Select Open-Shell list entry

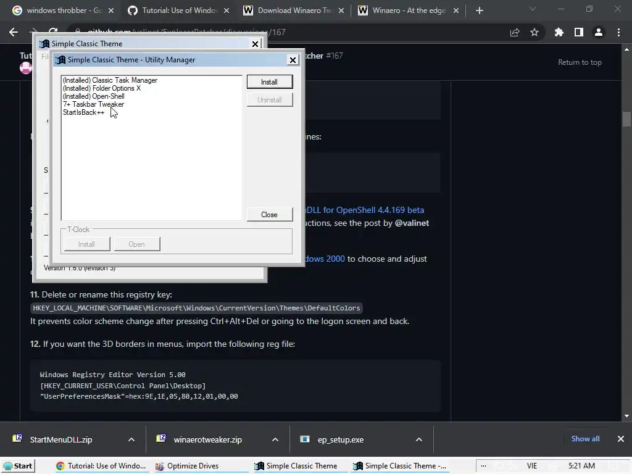[x=94, y=96]
